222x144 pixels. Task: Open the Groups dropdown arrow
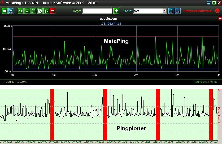click(x=165, y=11)
